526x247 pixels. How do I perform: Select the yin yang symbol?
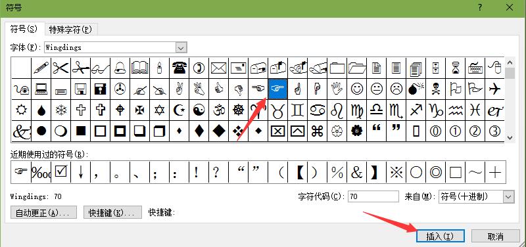(199, 110)
